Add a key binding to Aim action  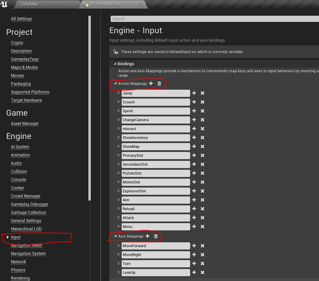(x=194, y=200)
